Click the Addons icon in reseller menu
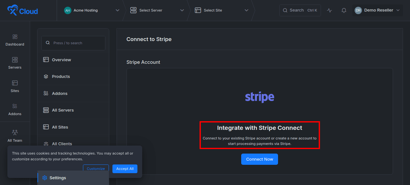Screen dimensions: 410x185 [46, 93]
